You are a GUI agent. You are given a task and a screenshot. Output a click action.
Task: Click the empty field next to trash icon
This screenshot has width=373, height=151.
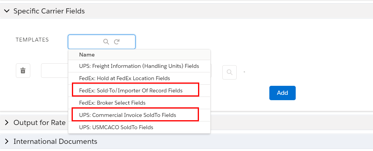tap(55, 71)
